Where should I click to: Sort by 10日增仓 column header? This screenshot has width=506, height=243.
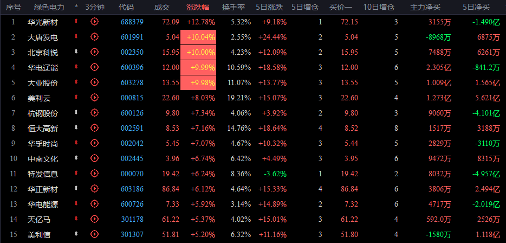[x=379, y=7]
